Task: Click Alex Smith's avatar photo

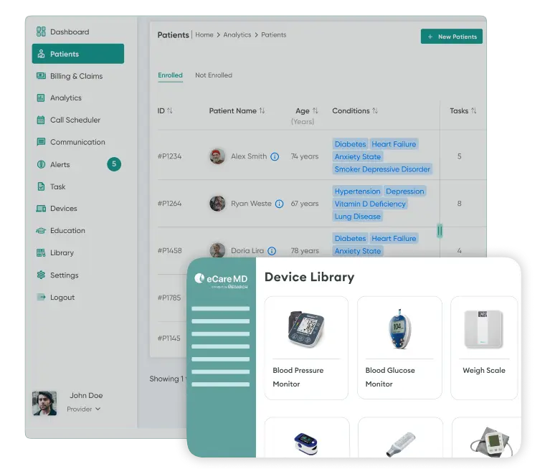Action: [217, 156]
